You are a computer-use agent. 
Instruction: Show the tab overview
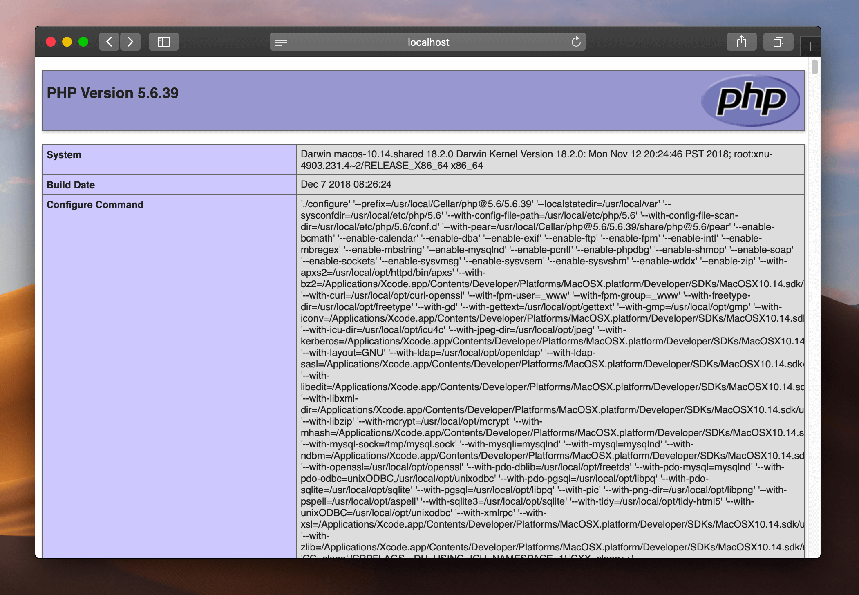pyautogui.click(x=778, y=42)
